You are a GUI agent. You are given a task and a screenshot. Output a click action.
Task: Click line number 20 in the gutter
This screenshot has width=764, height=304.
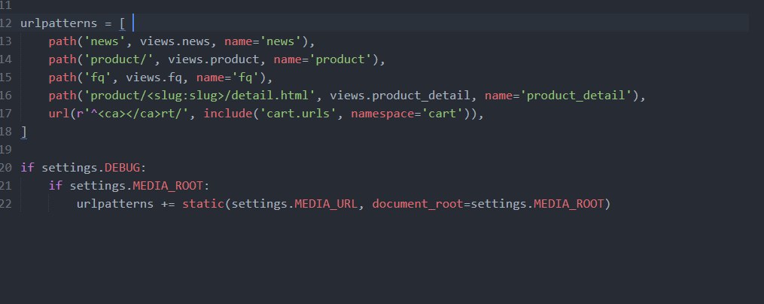(6, 168)
